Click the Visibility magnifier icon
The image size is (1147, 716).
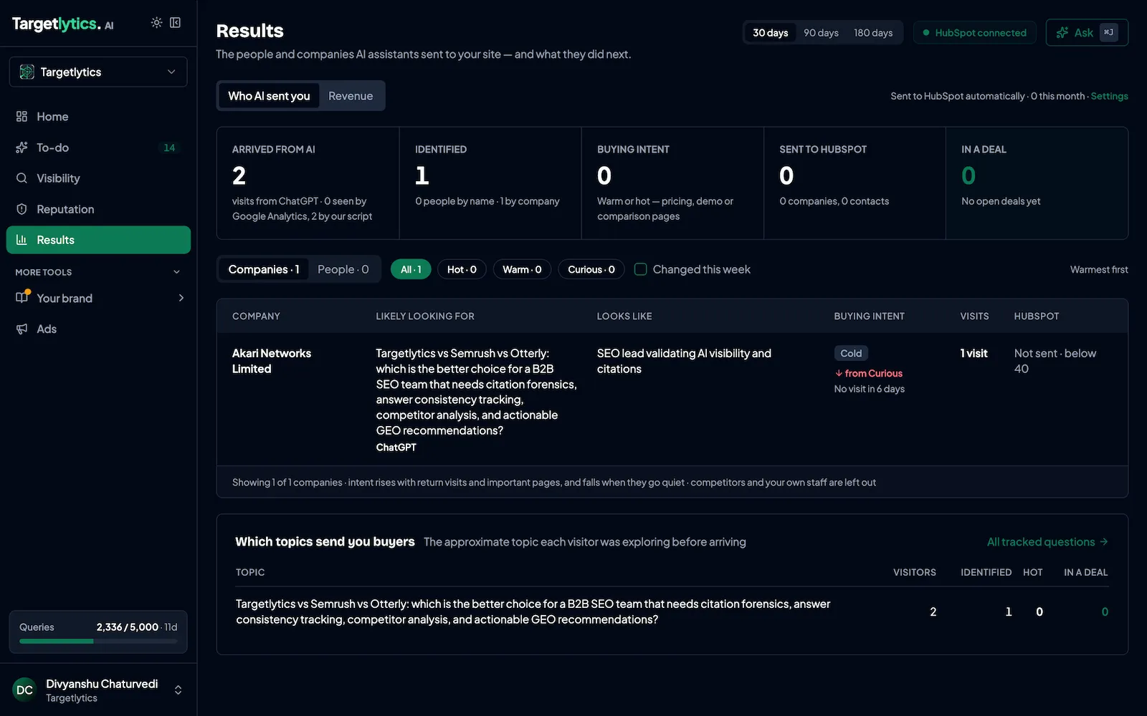pos(22,178)
